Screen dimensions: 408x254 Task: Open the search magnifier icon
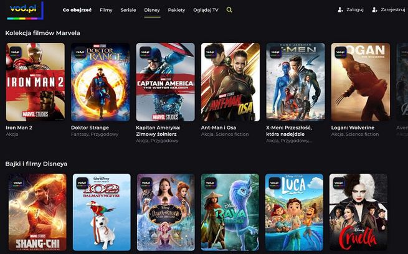(x=229, y=10)
